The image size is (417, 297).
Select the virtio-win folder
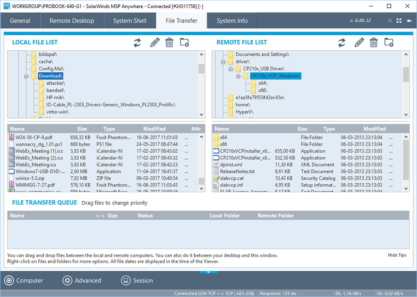tap(58, 112)
